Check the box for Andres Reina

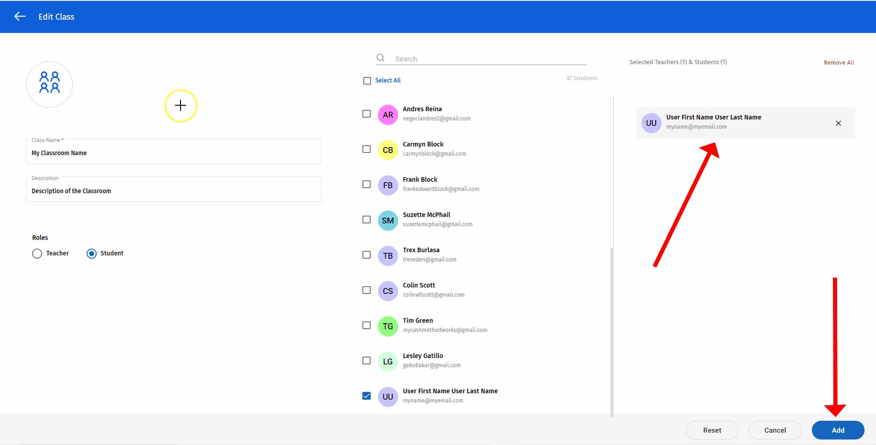(367, 114)
